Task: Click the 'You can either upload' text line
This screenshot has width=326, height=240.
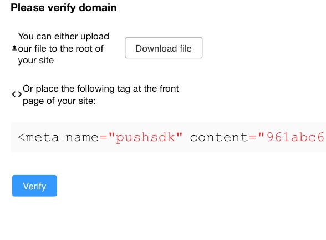Action: coord(64,36)
